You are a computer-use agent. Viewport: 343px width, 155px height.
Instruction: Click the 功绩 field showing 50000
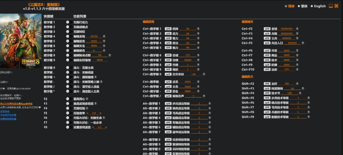[188, 60]
